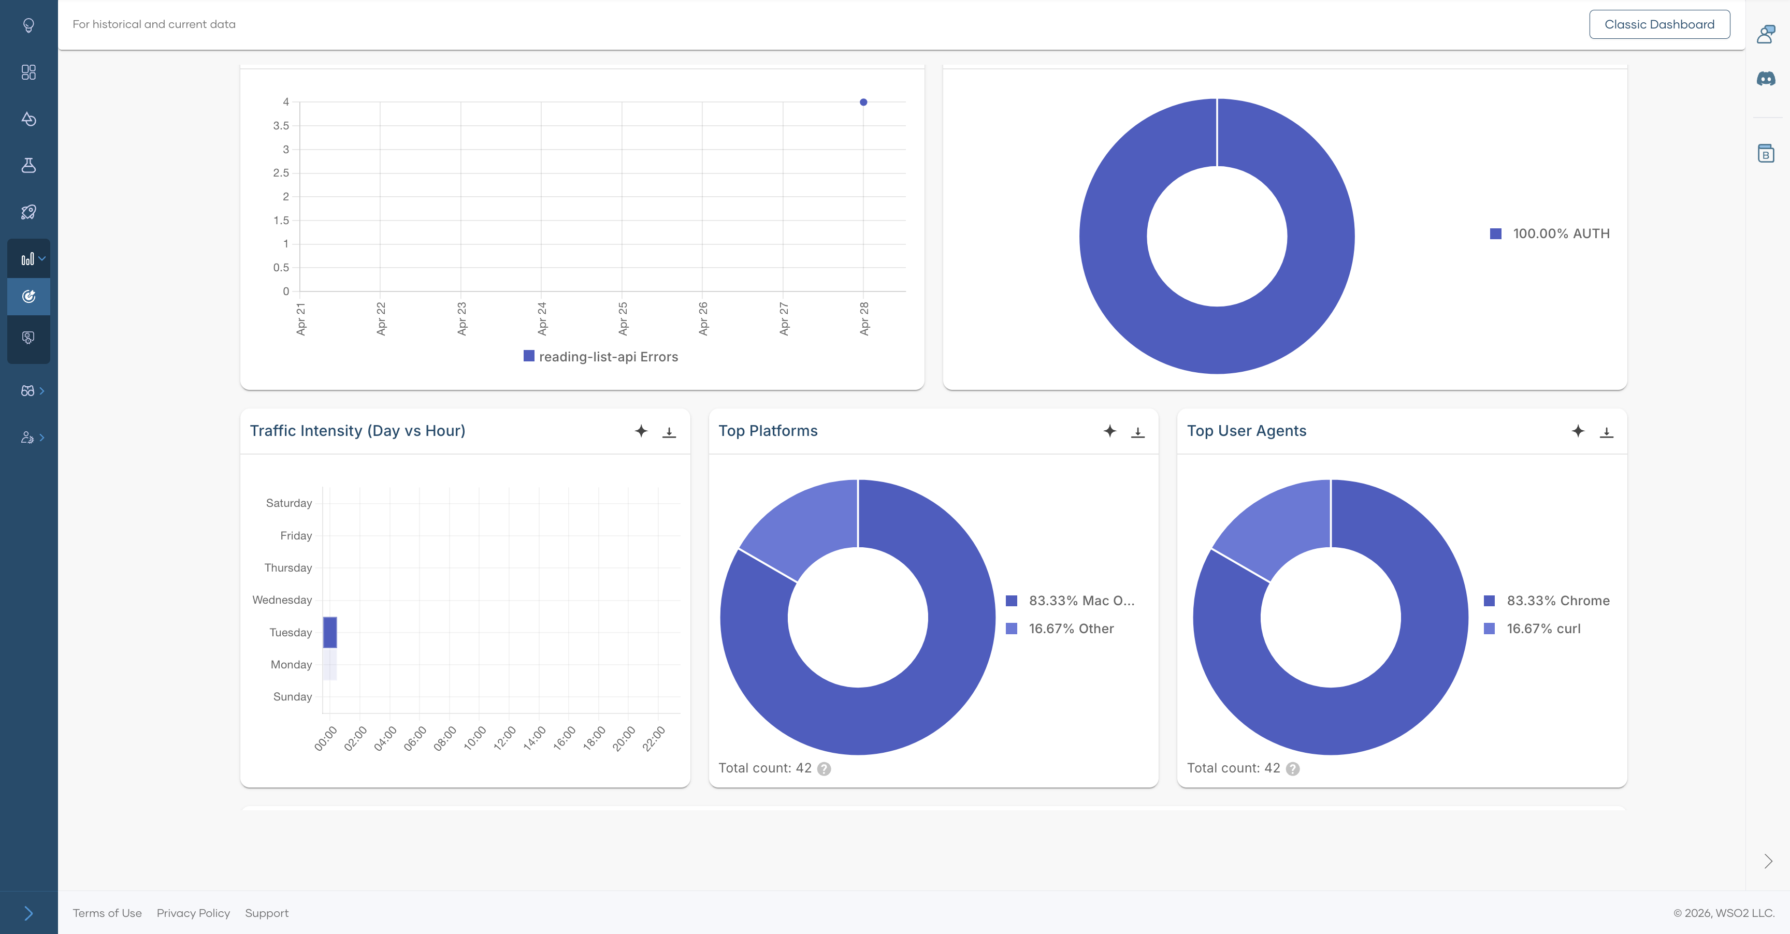
Task: Expand the left sidebar with bottom chevron
Action: pyautogui.click(x=28, y=912)
